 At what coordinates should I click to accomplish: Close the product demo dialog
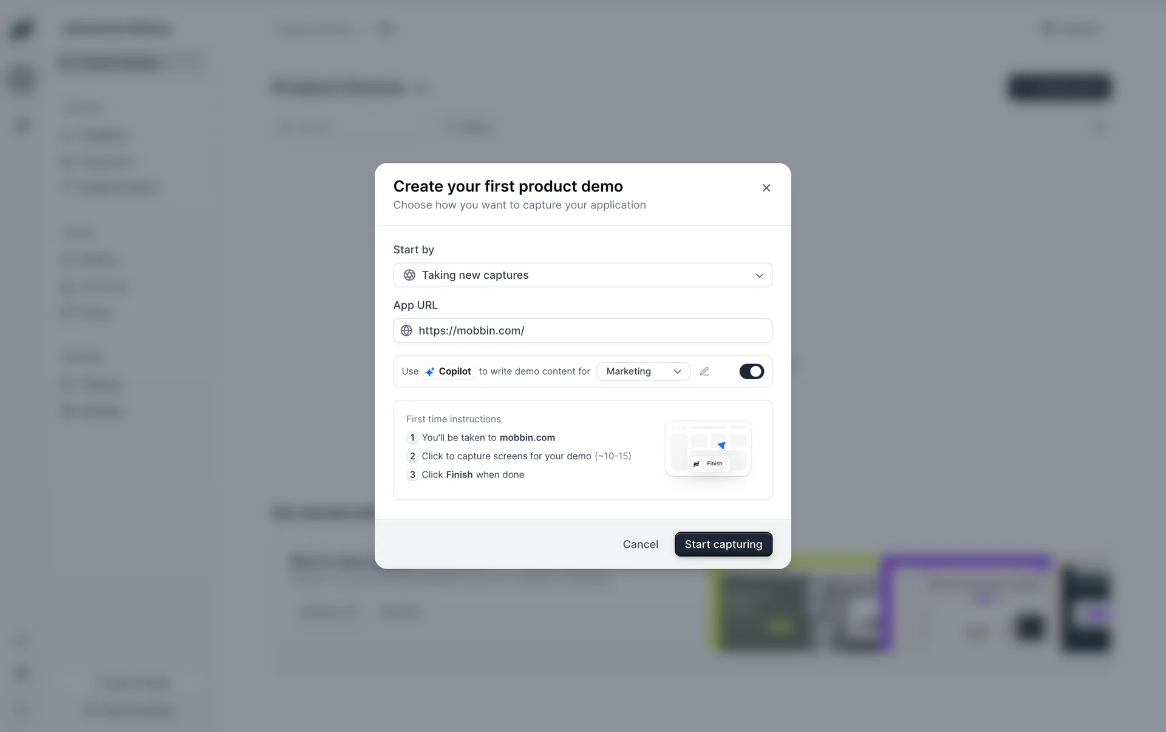tap(766, 188)
